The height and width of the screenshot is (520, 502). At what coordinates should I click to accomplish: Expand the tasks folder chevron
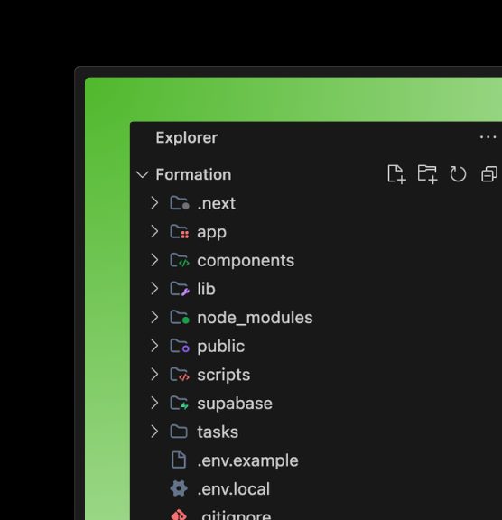click(154, 432)
